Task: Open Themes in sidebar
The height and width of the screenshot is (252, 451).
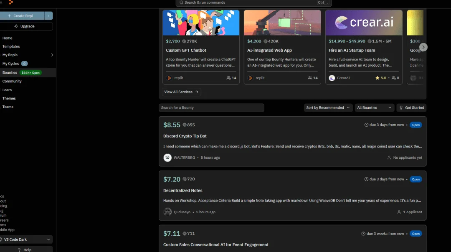Action: (x=9, y=98)
